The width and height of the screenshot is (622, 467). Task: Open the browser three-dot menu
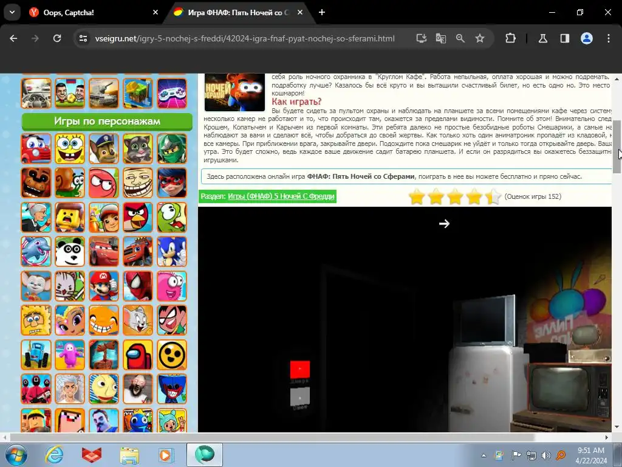click(609, 38)
